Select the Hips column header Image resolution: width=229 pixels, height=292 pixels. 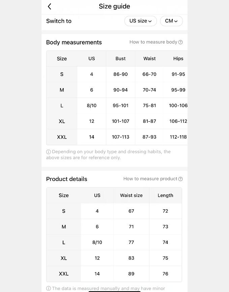(x=178, y=59)
